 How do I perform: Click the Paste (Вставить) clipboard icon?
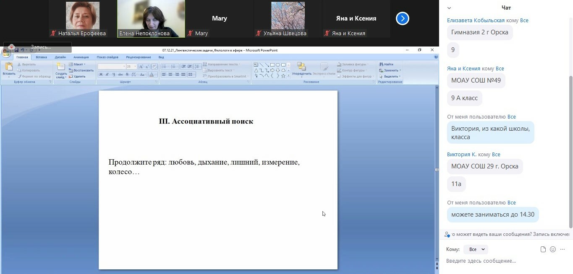[x=8, y=67]
